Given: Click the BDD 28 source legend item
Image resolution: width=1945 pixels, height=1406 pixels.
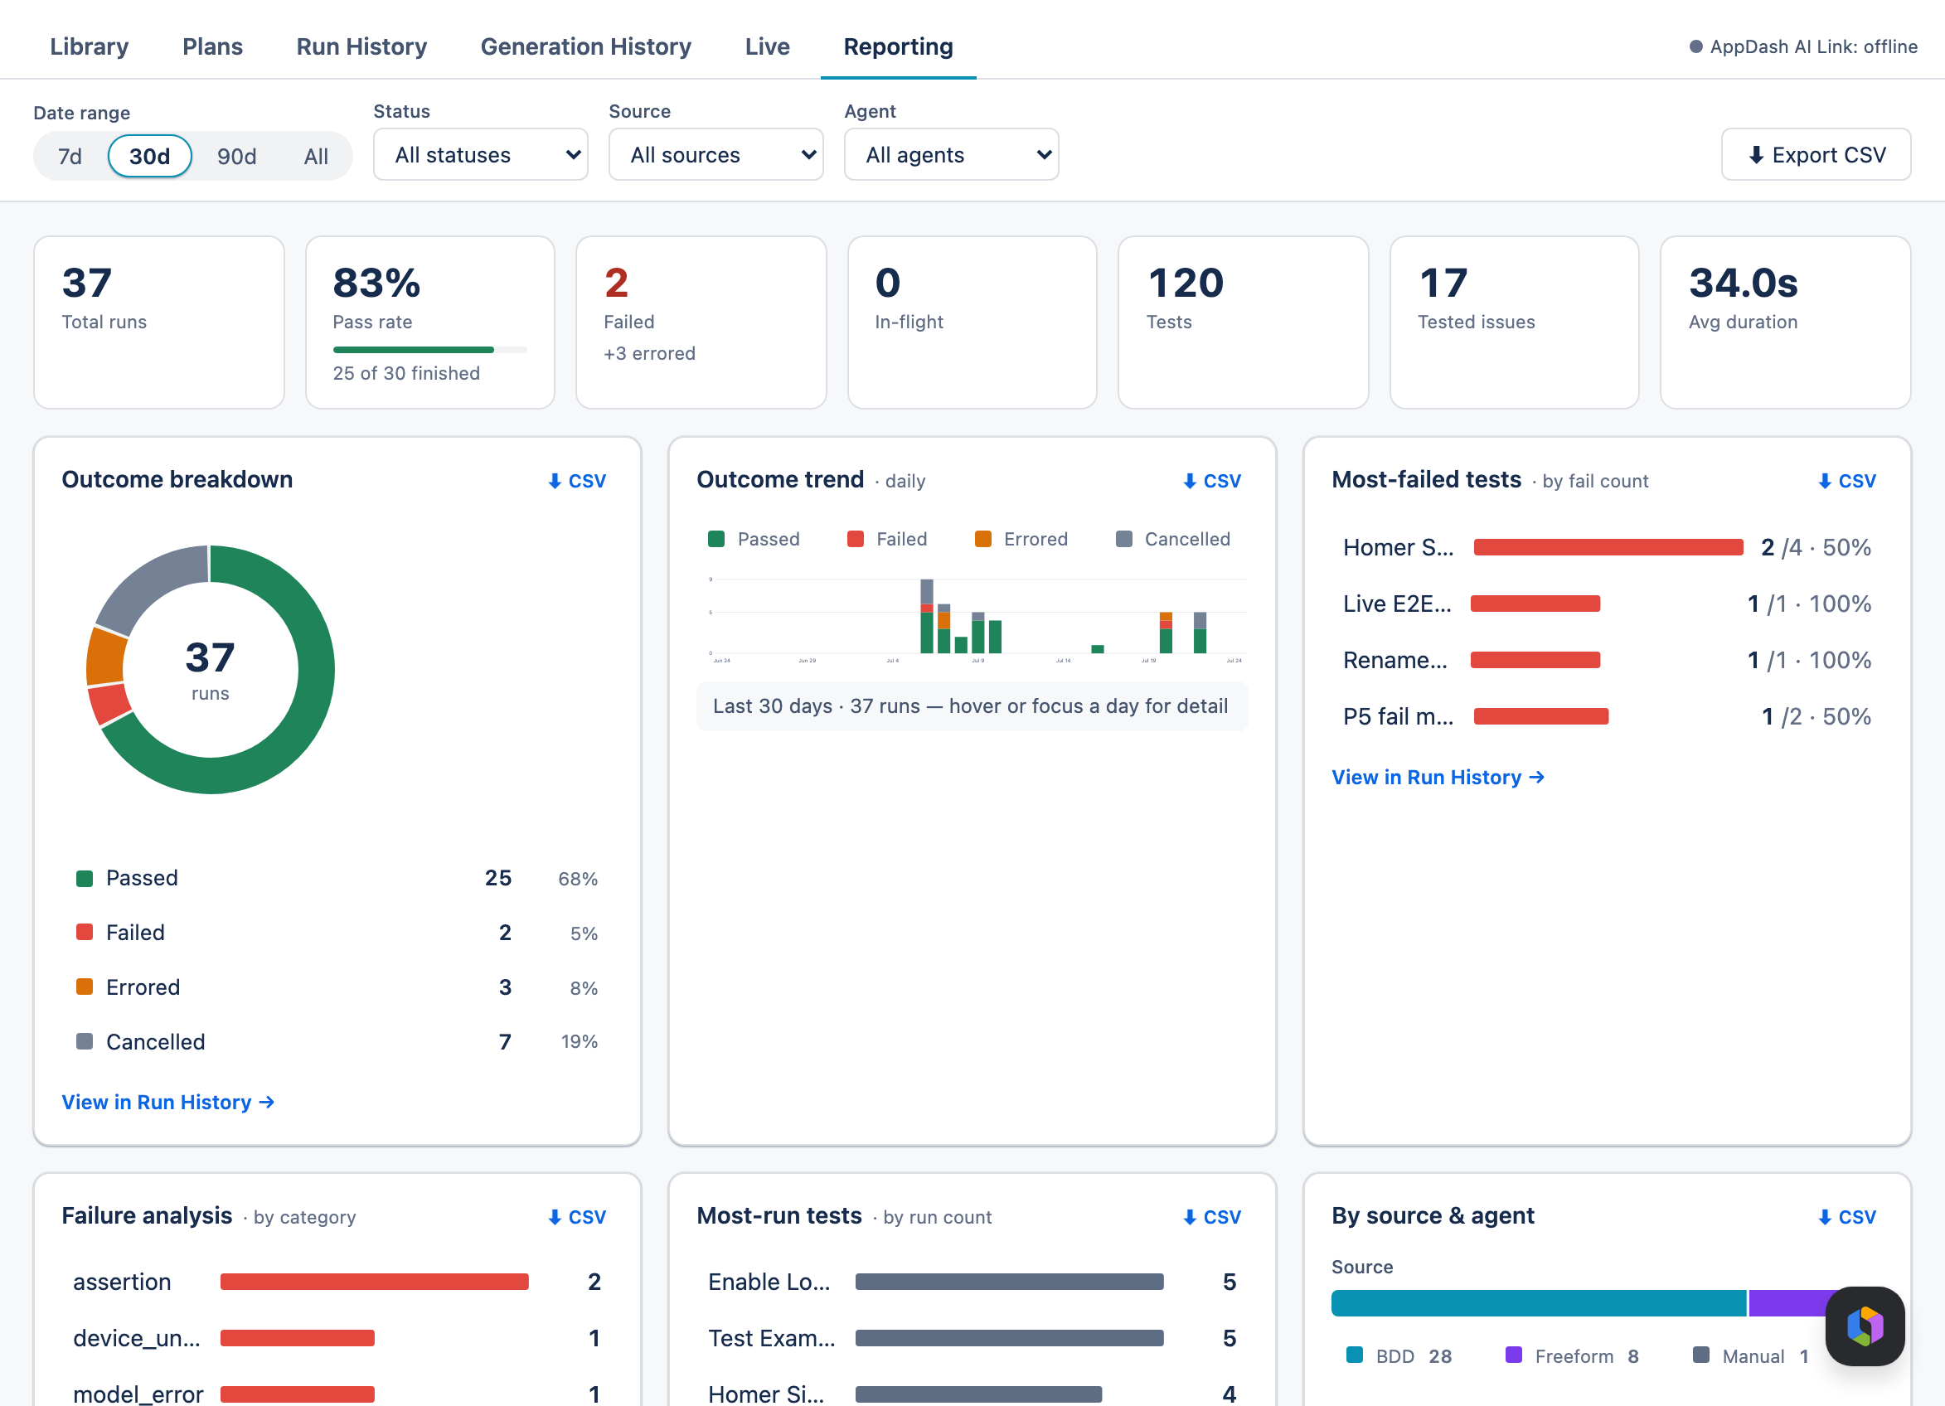Looking at the screenshot, I should (x=1399, y=1356).
